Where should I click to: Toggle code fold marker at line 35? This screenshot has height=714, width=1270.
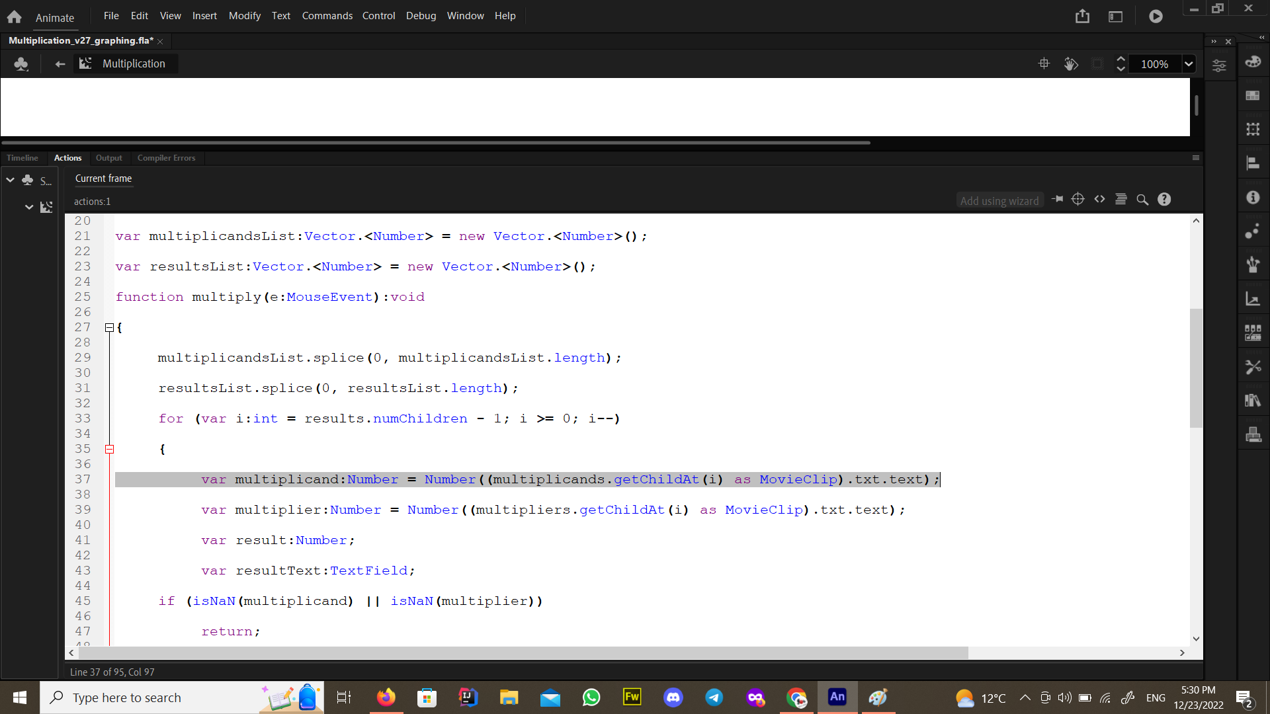point(110,449)
